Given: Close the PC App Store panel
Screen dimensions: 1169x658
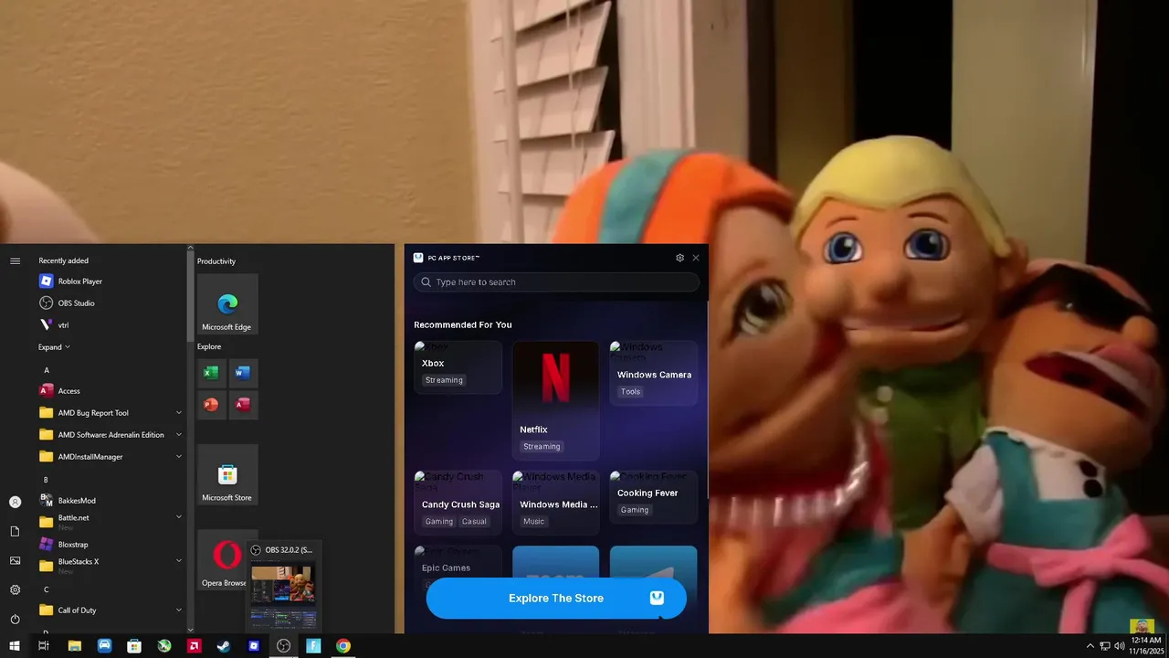Looking at the screenshot, I should [x=696, y=258].
